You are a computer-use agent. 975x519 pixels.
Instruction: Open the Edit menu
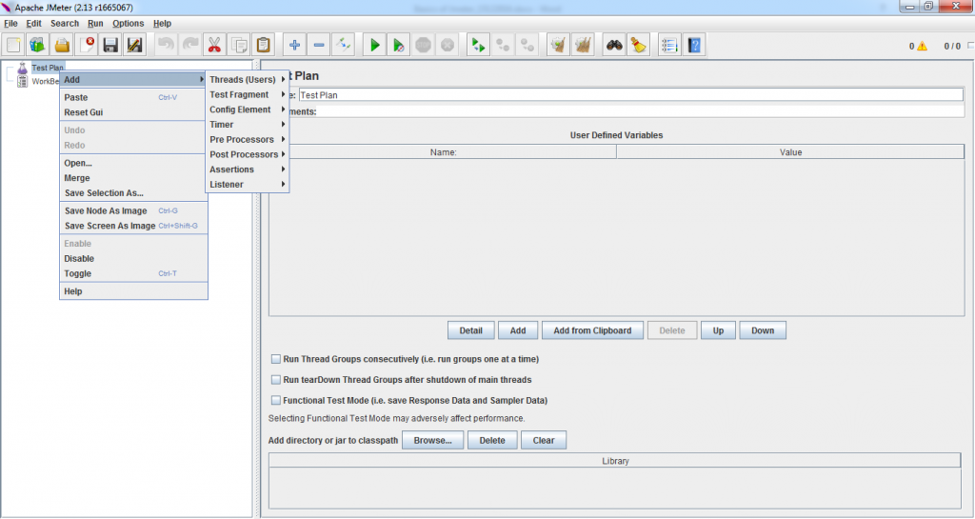(x=33, y=24)
